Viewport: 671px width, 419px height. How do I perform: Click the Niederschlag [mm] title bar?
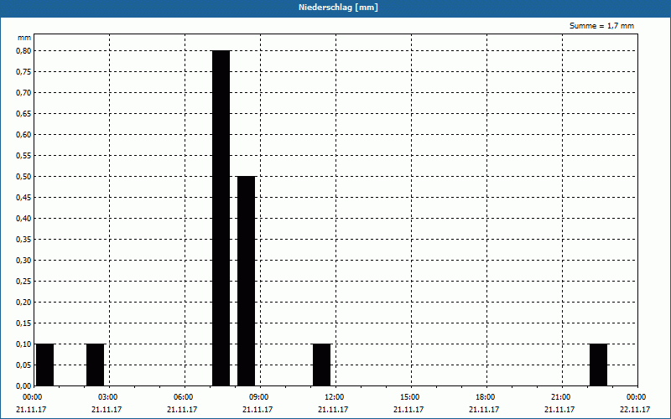pos(335,8)
